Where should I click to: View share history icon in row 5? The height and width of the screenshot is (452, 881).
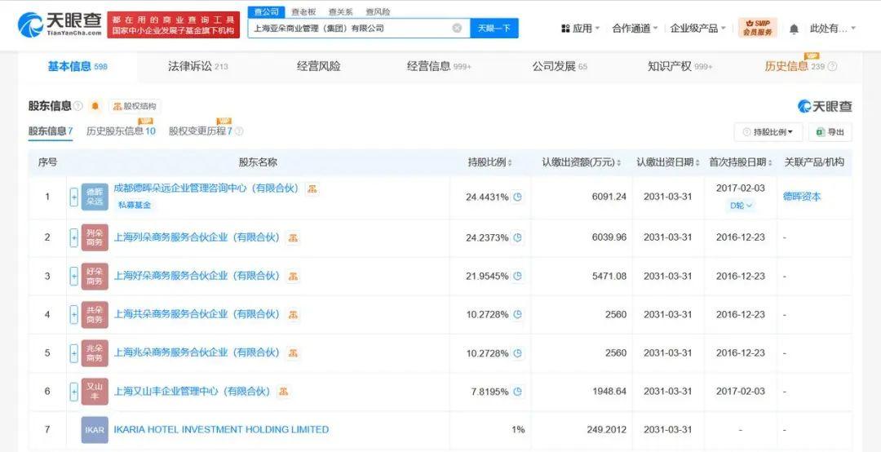(x=518, y=353)
